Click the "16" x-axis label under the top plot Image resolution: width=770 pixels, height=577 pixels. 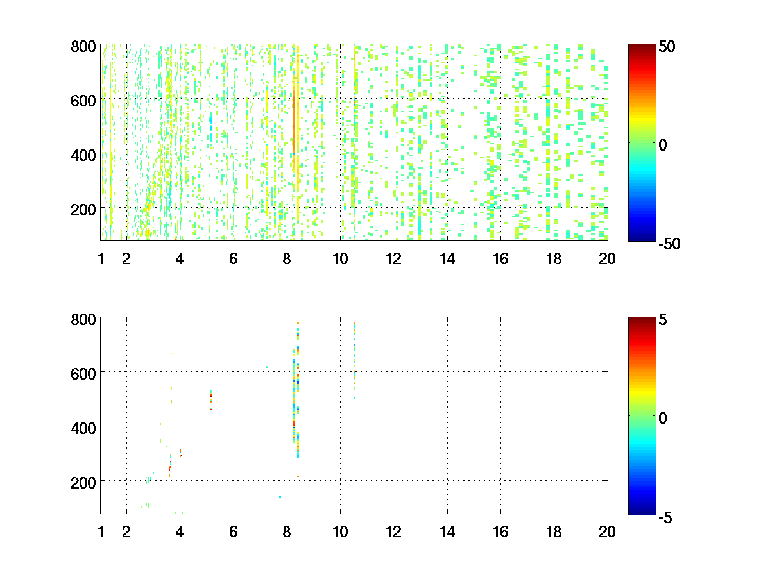pos(501,259)
